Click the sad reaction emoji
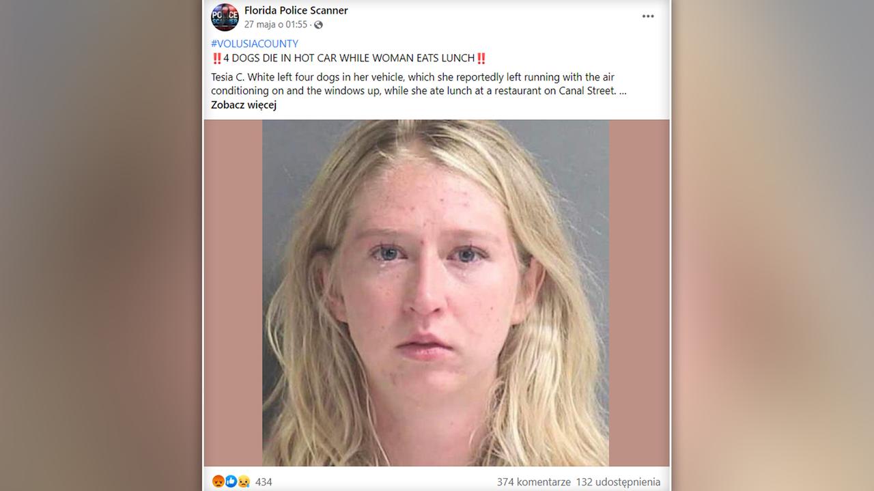This screenshot has width=874, height=491. tap(243, 481)
